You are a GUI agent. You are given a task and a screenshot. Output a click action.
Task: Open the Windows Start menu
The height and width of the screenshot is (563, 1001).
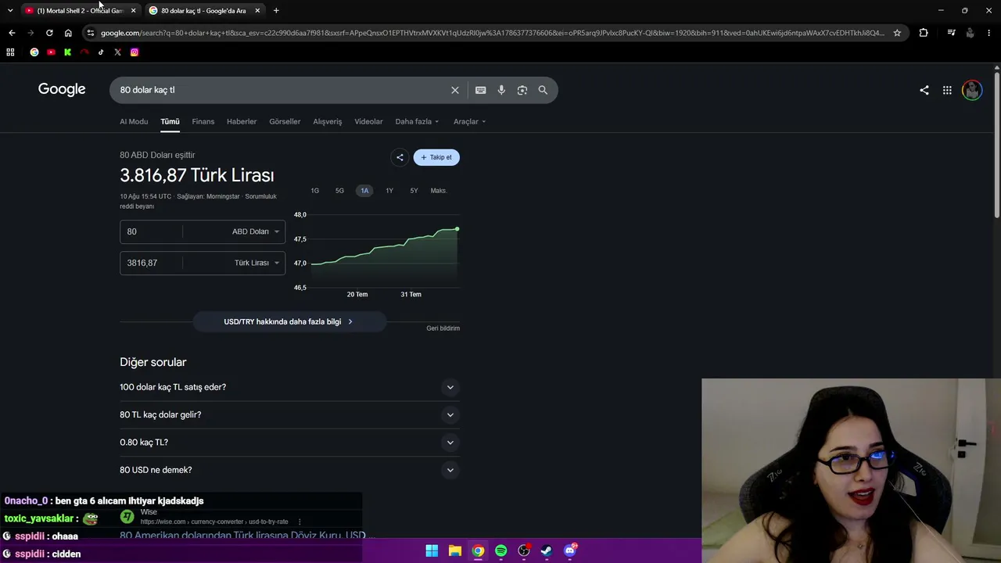click(432, 550)
